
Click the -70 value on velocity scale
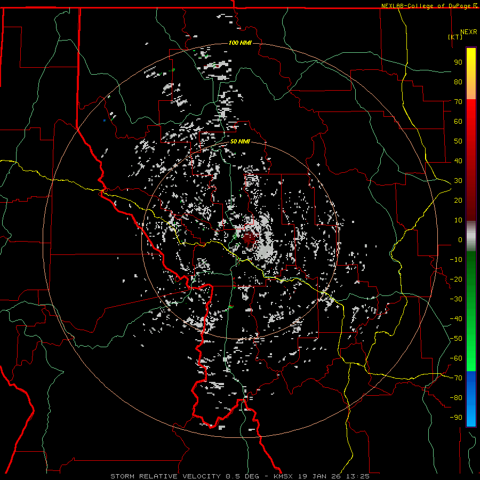click(x=456, y=378)
